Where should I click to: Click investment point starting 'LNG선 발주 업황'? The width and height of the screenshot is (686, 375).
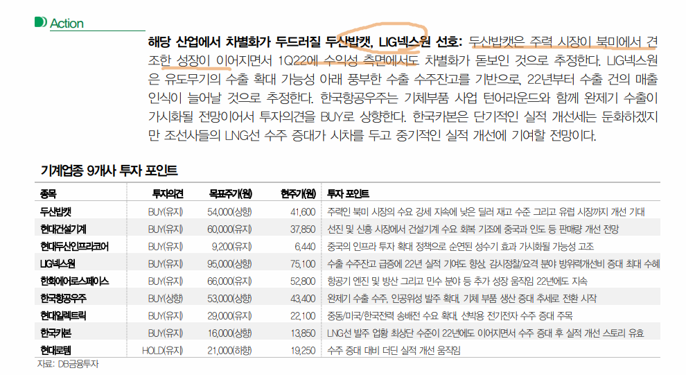[x=486, y=333]
